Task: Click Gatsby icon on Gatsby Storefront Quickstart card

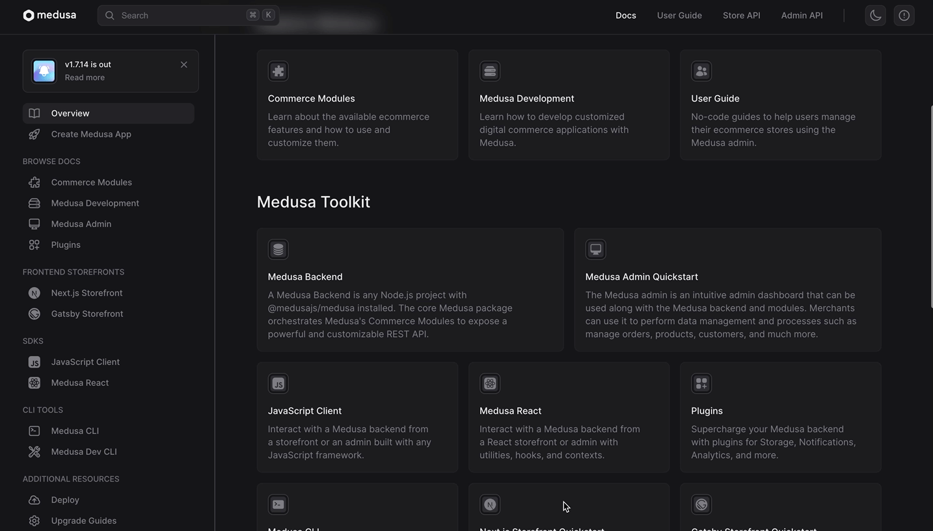Action: 701,504
